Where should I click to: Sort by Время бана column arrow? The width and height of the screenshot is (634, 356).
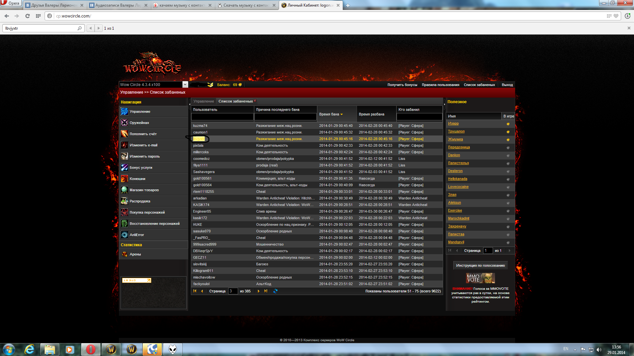(342, 114)
